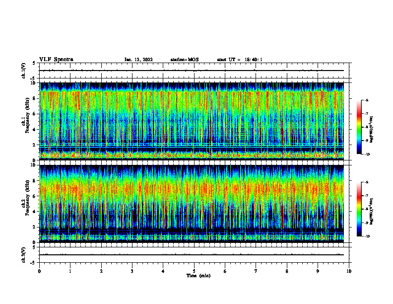Click the 'start UT = 18:40:1' header text
The width and height of the screenshot is (393, 304).
point(240,60)
